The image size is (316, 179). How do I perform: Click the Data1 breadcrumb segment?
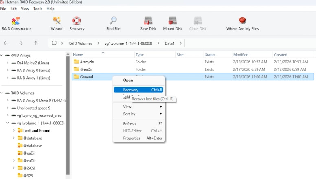(169, 43)
